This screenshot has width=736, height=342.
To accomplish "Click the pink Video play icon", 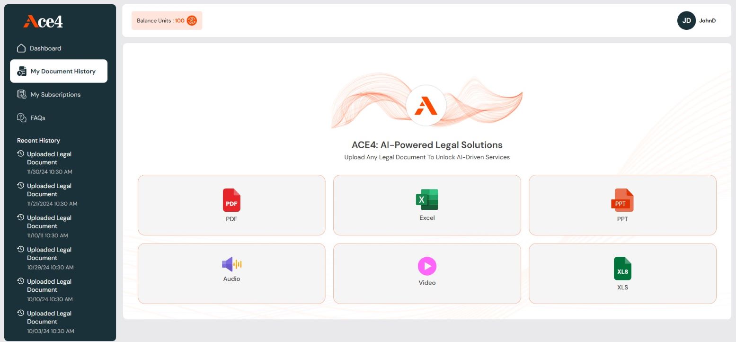I will coord(427,266).
